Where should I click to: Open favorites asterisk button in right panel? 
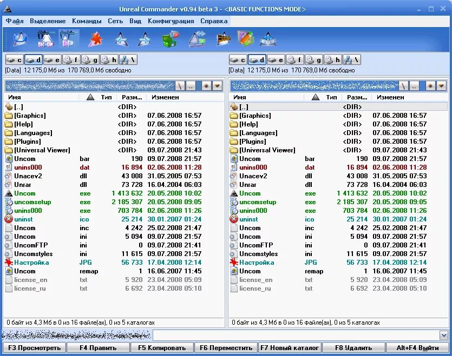click(430, 86)
